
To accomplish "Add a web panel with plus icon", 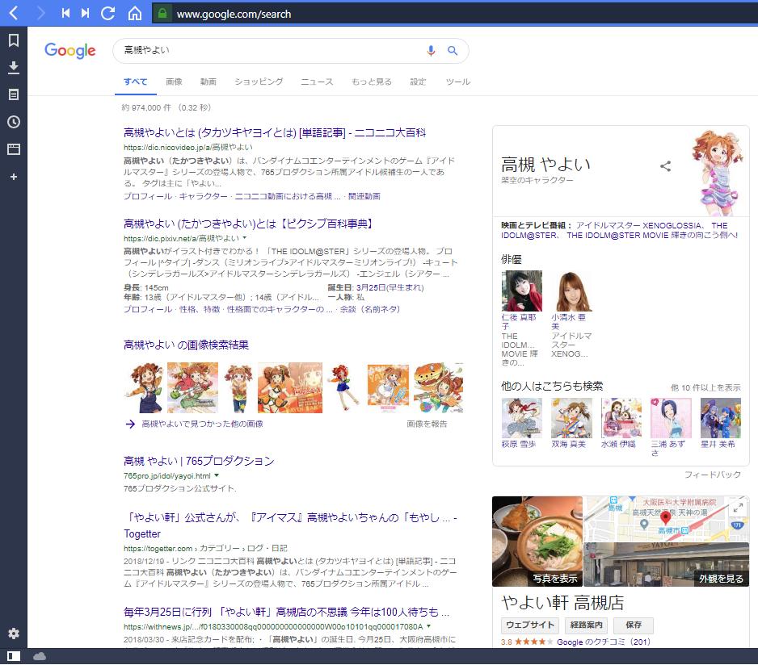I will (x=14, y=177).
